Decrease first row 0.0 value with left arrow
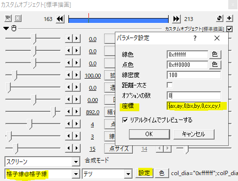This screenshot has height=181, width=238. (69, 39)
